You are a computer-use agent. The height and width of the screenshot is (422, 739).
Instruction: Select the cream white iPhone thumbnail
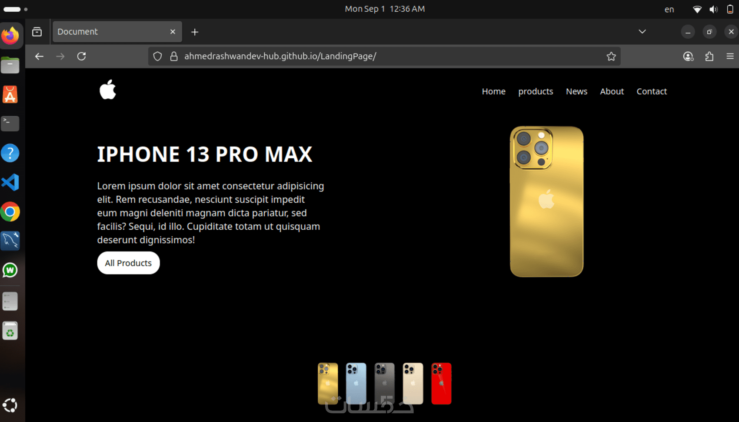[x=413, y=384]
